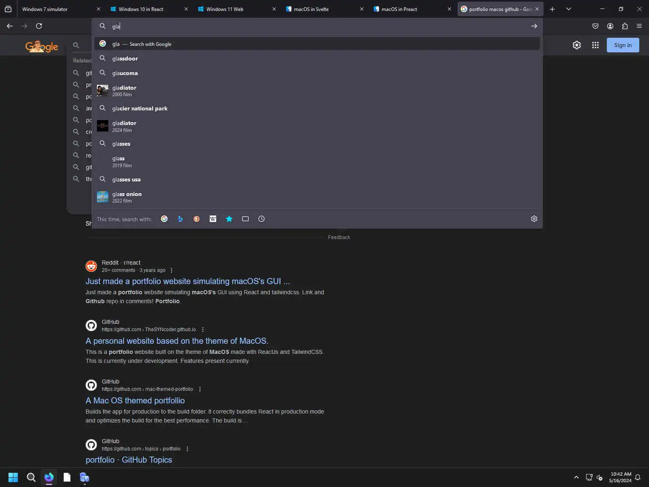Open the Google apps grid
Image resolution: width=649 pixels, height=487 pixels.
(x=595, y=45)
